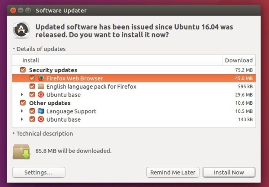Click the Firefox Web Browser icon
Viewport: 269px width, 187px height.
point(41,78)
